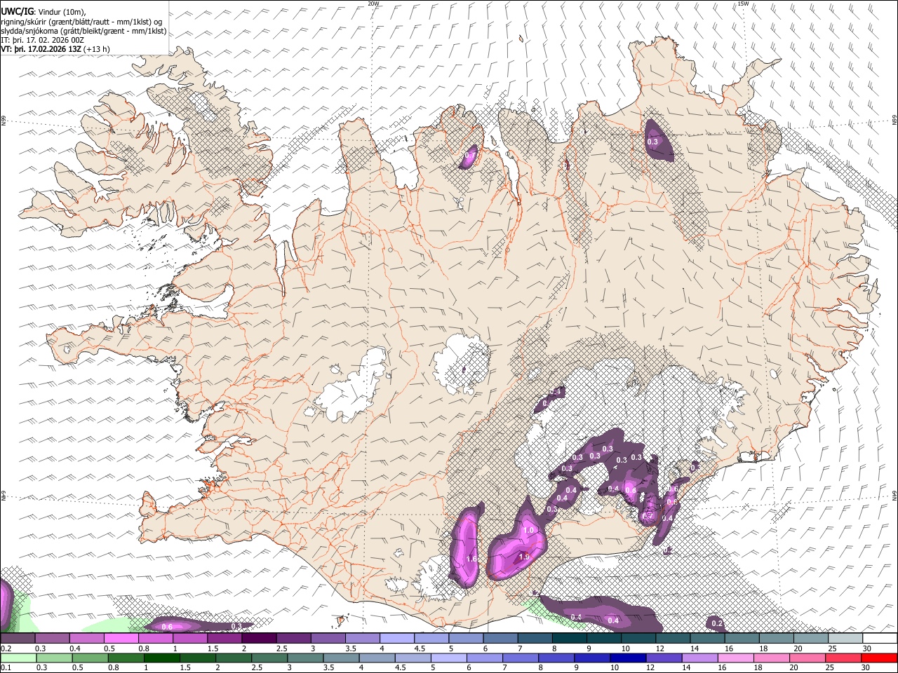Image resolution: width=898 pixels, height=673 pixels.
Task: Click the snow scale swatch between 0.2 and 0.3
Action: point(18,639)
